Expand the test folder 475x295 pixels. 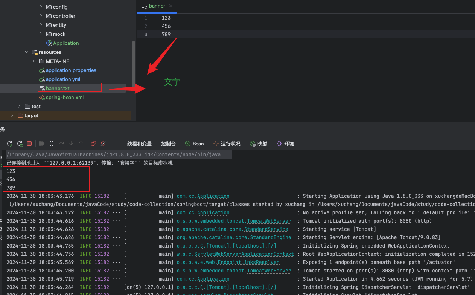20,106
